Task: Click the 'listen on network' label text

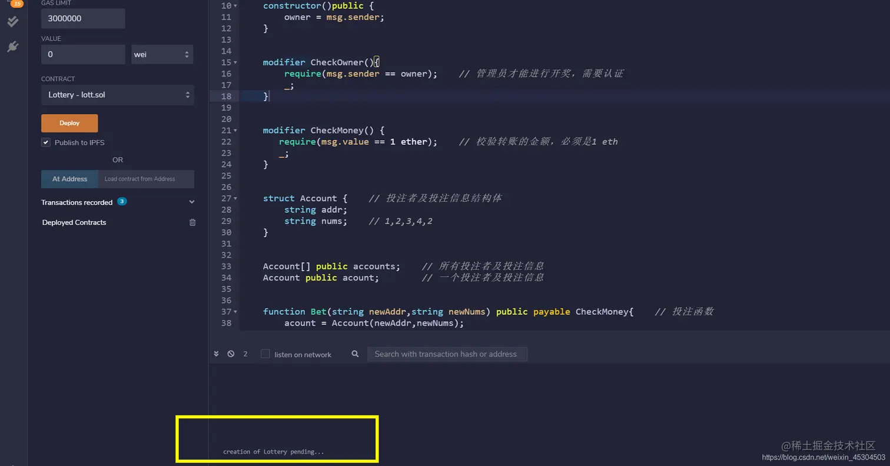Action: pyautogui.click(x=303, y=354)
